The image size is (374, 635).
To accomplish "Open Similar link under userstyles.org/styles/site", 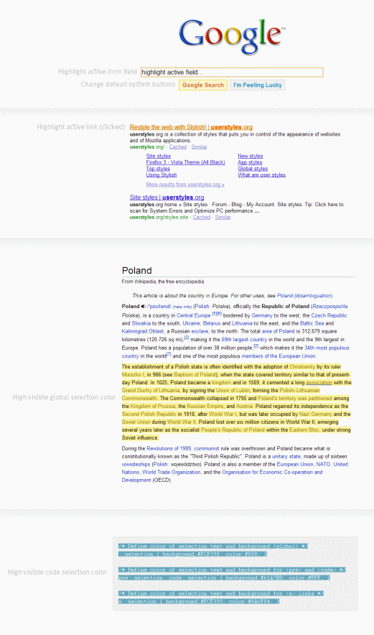I will 223,218.
